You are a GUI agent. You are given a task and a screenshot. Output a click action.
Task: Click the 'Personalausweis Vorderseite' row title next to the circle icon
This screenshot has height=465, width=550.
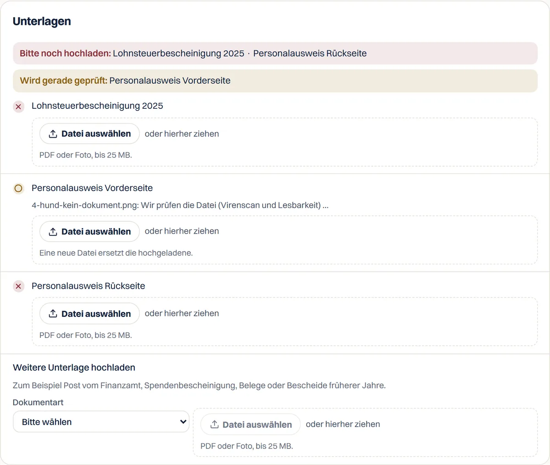point(92,188)
